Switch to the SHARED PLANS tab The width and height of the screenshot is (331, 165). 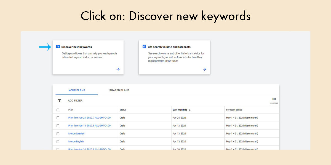tap(119, 90)
